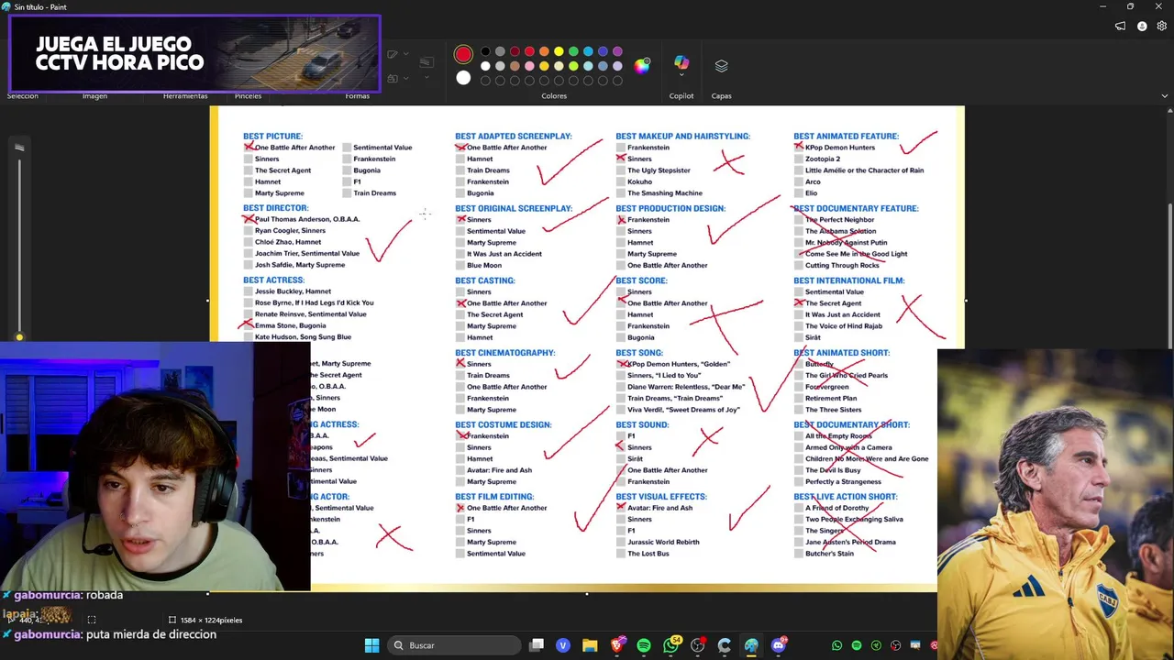Screen dimensions: 1174x660
Task: Click the purple V app taskbar icon
Action: tap(563, 645)
